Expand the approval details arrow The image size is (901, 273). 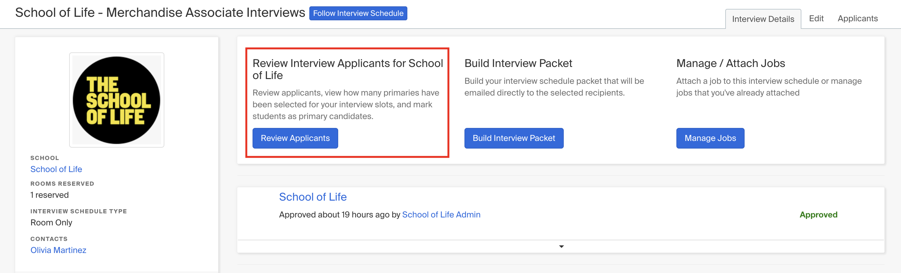561,247
